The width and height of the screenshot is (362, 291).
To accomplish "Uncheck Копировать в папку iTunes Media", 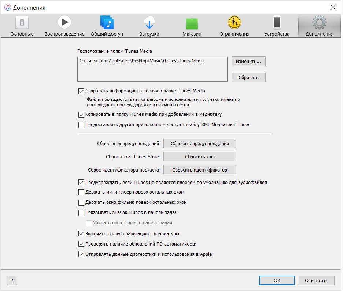I will [x=81, y=115].
